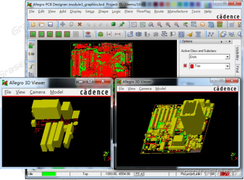Click the red X Delete icon
Image resolution: width=244 pixels, height=180 pixels.
80,25
